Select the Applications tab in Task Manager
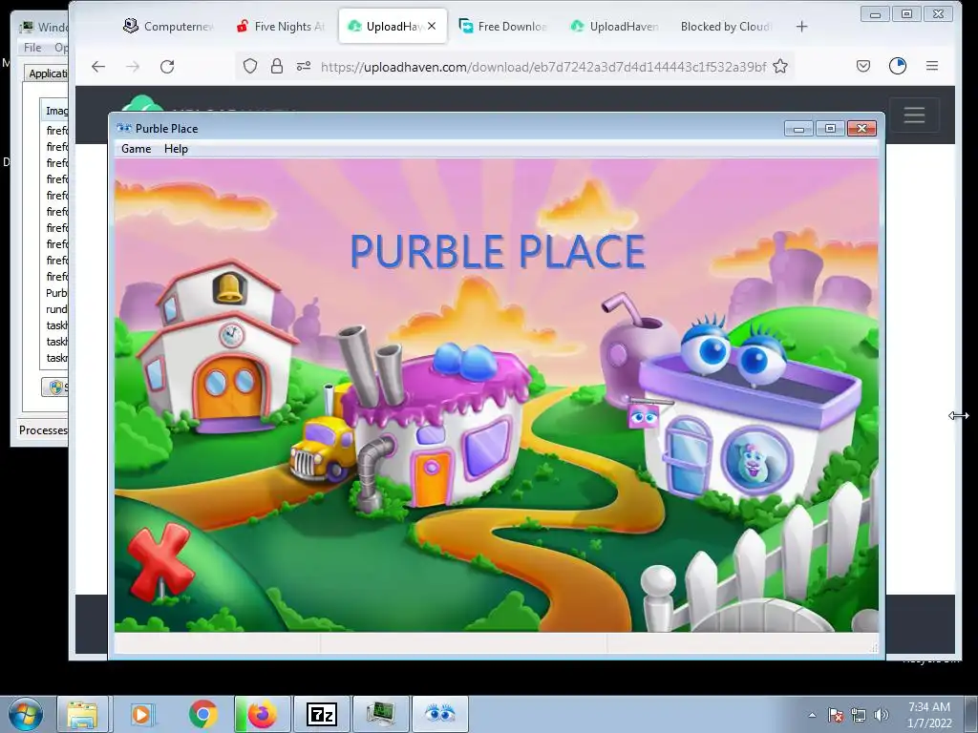The width and height of the screenshot is (978, 733). [47, 73]
